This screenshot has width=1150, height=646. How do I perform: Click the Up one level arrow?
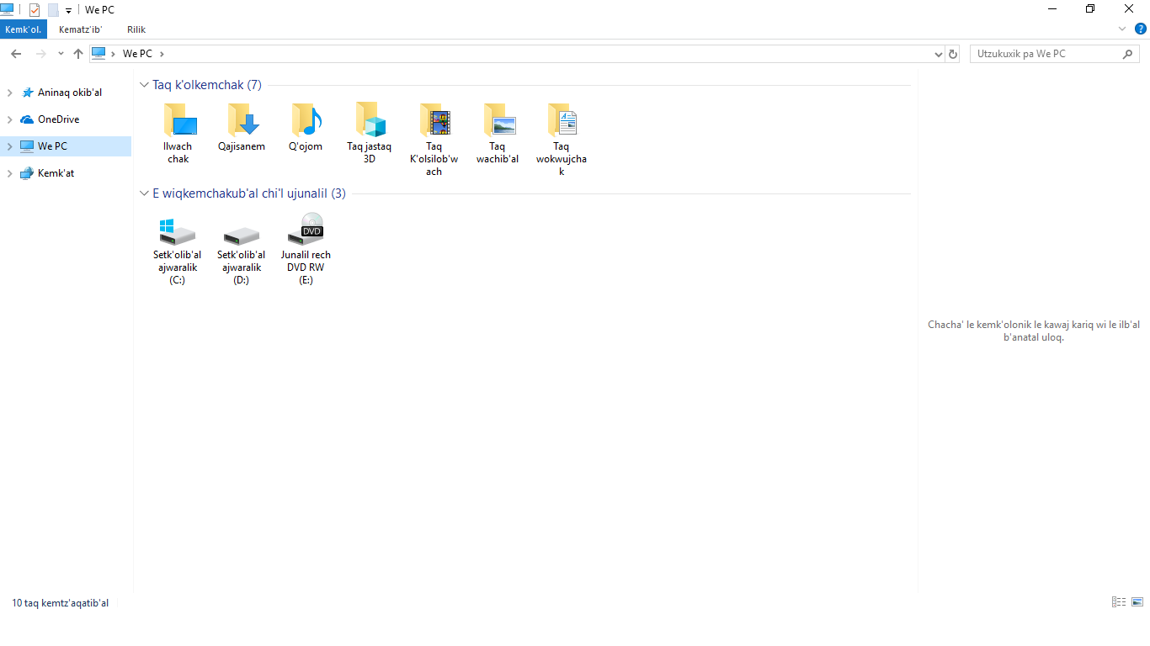[x=78, y=54]
